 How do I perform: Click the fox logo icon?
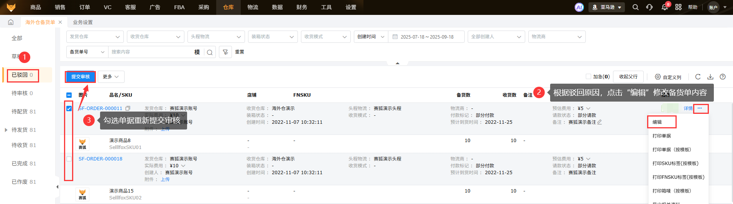pyautogui.click(x=11, y=7)
